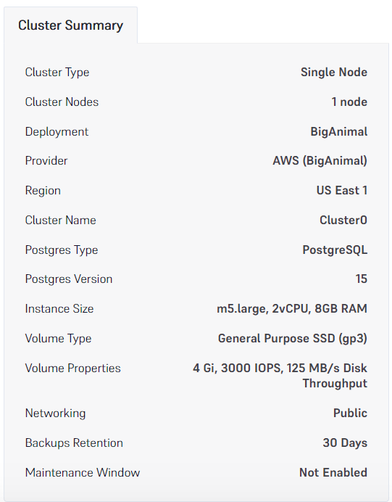Screen dimensions: 392x502
Task: Click the 'Instance Size' label
Action: tap(59, 309)
